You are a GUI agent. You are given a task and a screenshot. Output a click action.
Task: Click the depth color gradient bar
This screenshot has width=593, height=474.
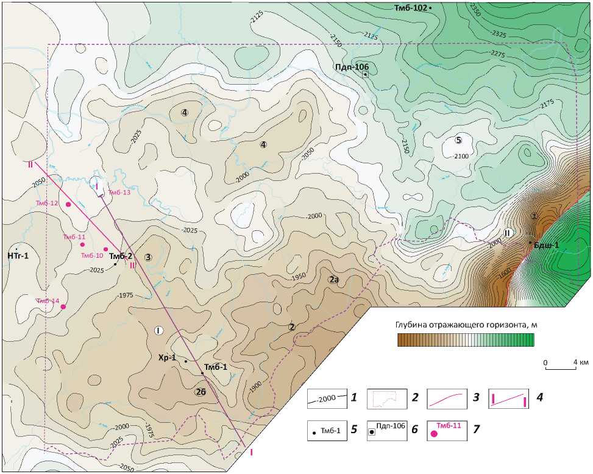[x=466, y=340]
